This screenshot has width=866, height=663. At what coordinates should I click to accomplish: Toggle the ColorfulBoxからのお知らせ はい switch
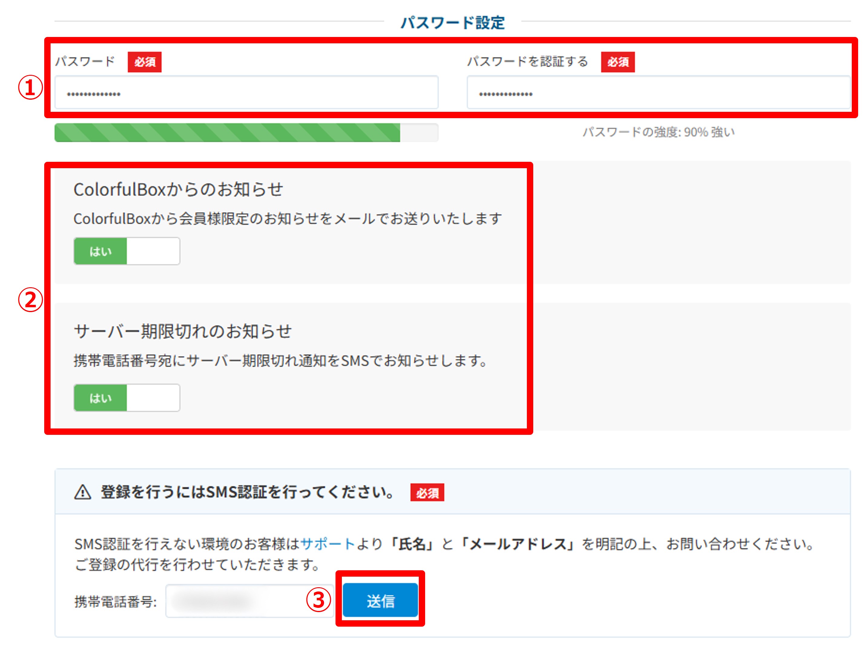[127, 251]
